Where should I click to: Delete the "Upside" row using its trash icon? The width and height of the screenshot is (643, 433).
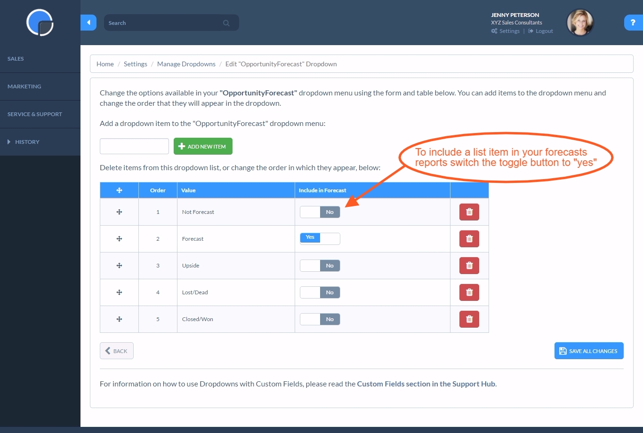point(469,265)
